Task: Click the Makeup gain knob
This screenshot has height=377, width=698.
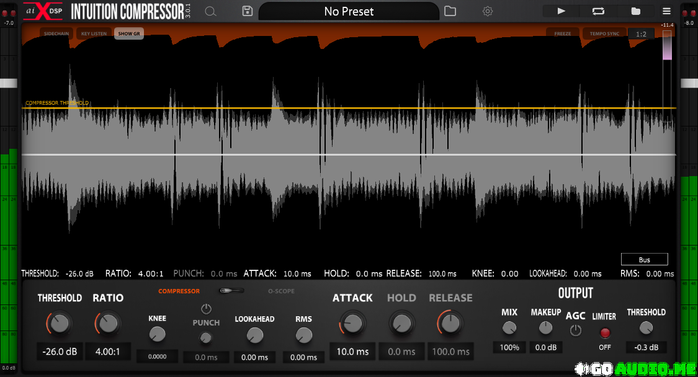Action: click(546, 328)
